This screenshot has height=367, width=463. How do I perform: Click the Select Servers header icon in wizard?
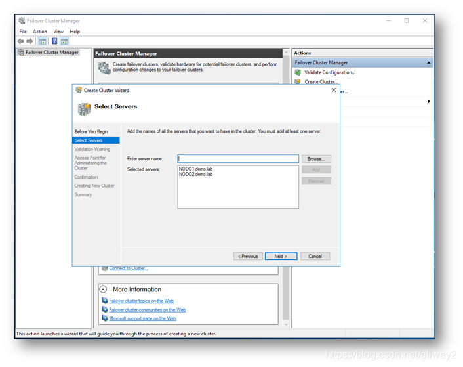pos(84,109)
